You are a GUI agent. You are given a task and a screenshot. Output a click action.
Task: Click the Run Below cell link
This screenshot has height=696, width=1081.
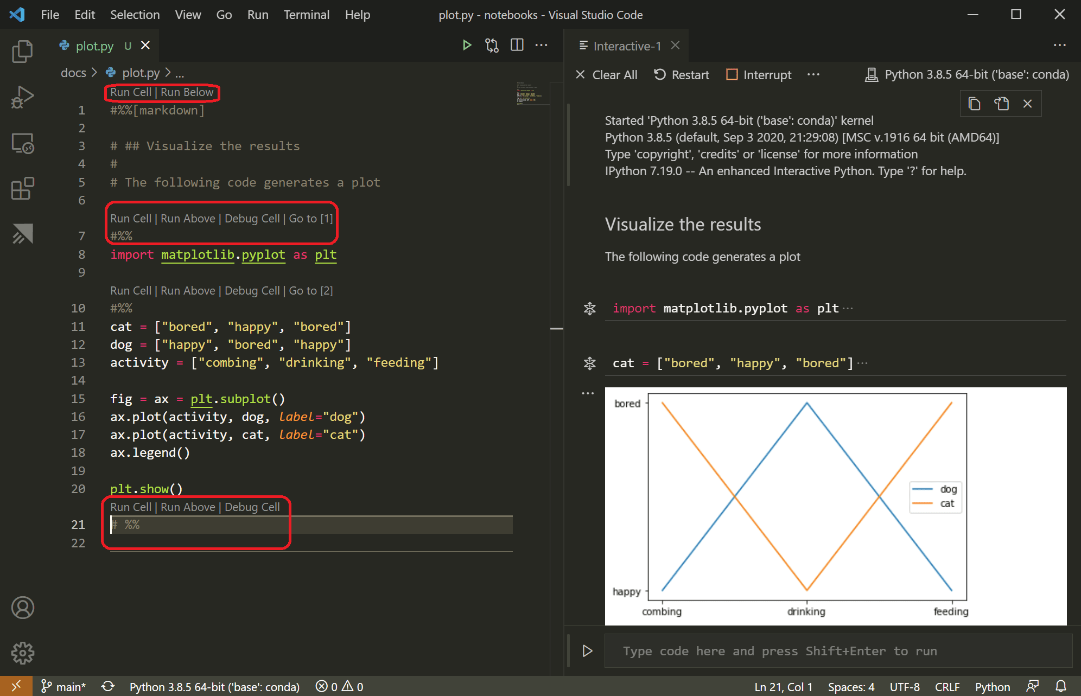pyautogui.click(x=188, y=92)
